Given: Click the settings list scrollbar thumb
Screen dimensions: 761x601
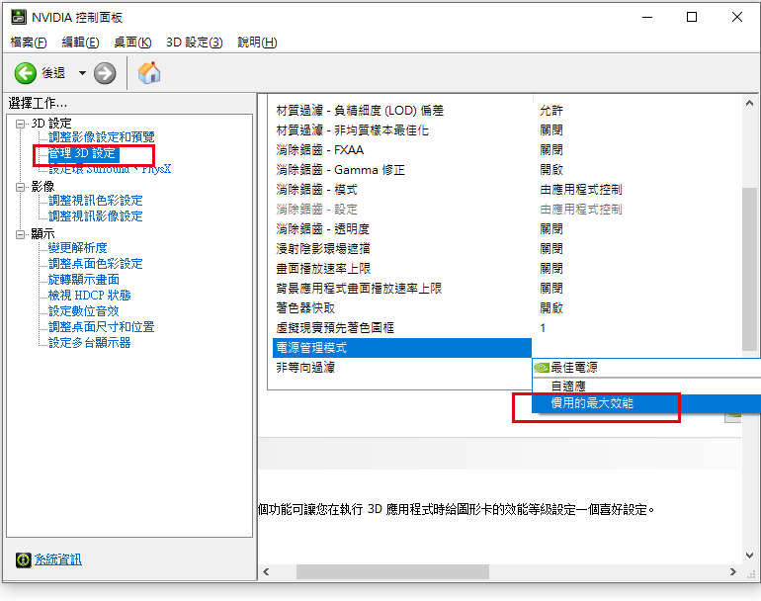Looking at the screenshot, I should [749, 269].
